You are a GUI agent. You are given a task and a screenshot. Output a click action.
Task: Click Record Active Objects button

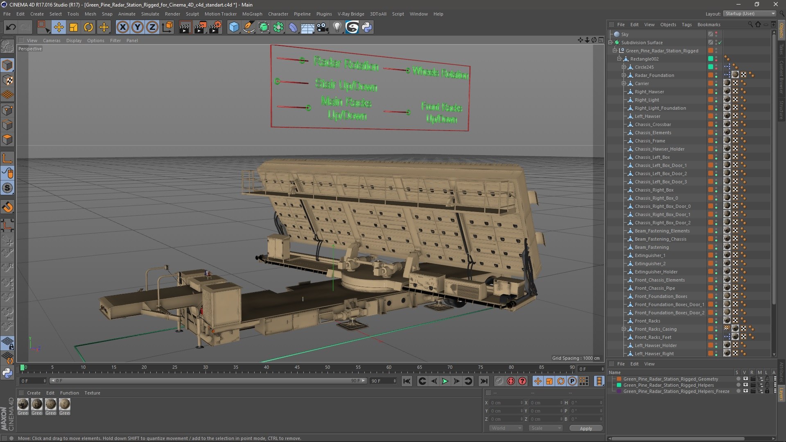coord(499,381)
